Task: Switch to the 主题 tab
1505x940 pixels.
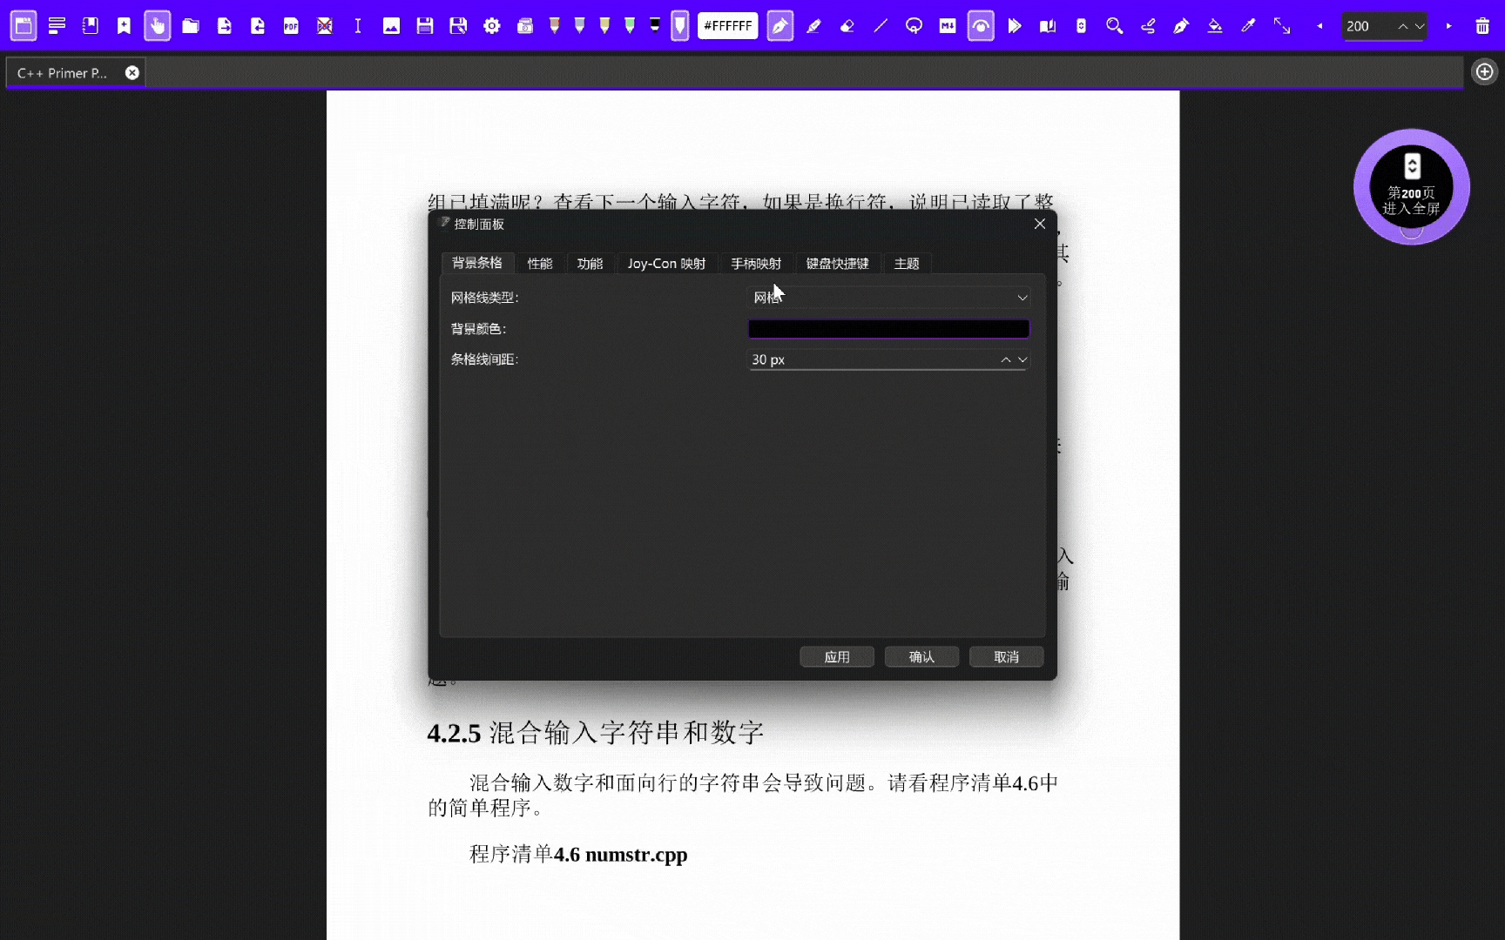Action: pos(906,263)
